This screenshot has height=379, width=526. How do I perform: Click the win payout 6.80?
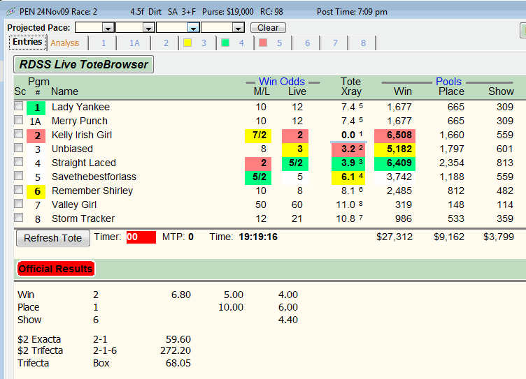tap(180, 295)
